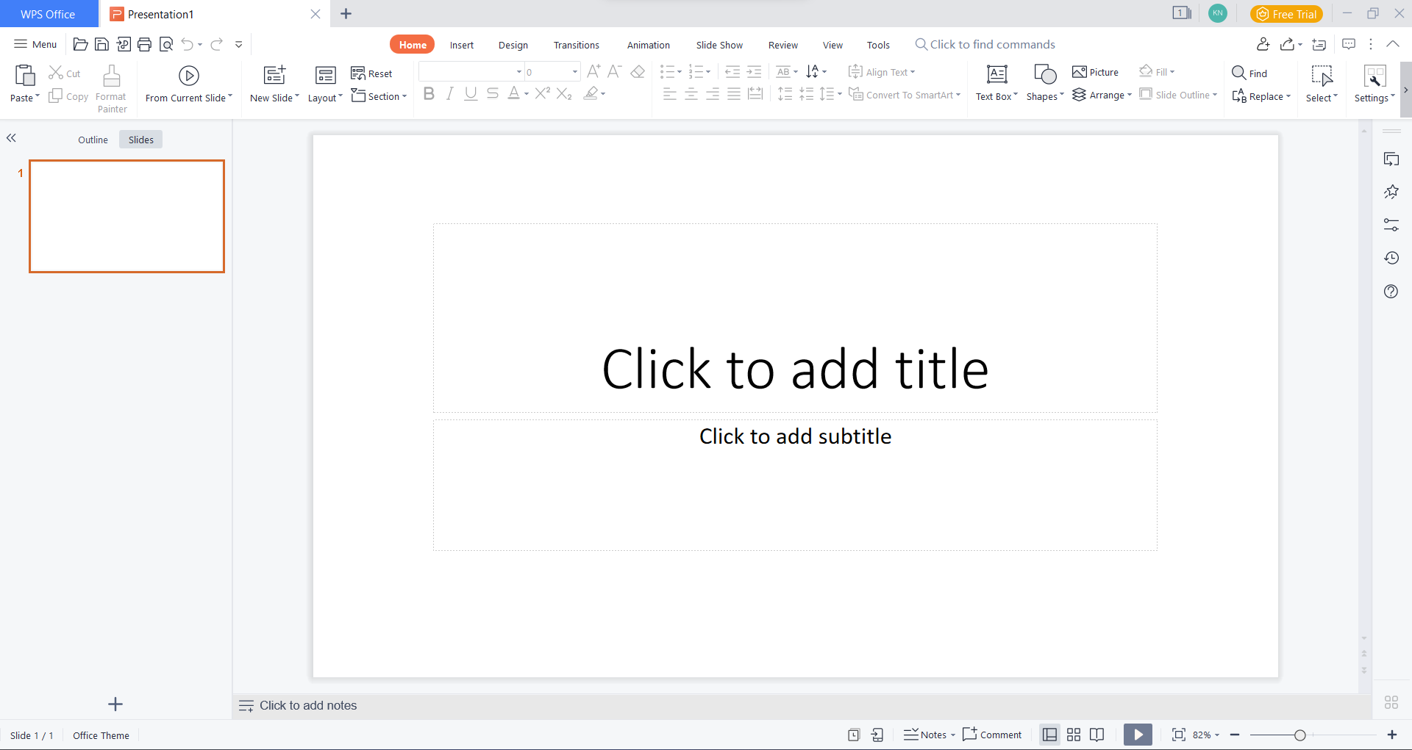The width and height of the screenshot is (1412, 750).
Task: Expand the font name dropdown
Action: (x=518, y=71)
